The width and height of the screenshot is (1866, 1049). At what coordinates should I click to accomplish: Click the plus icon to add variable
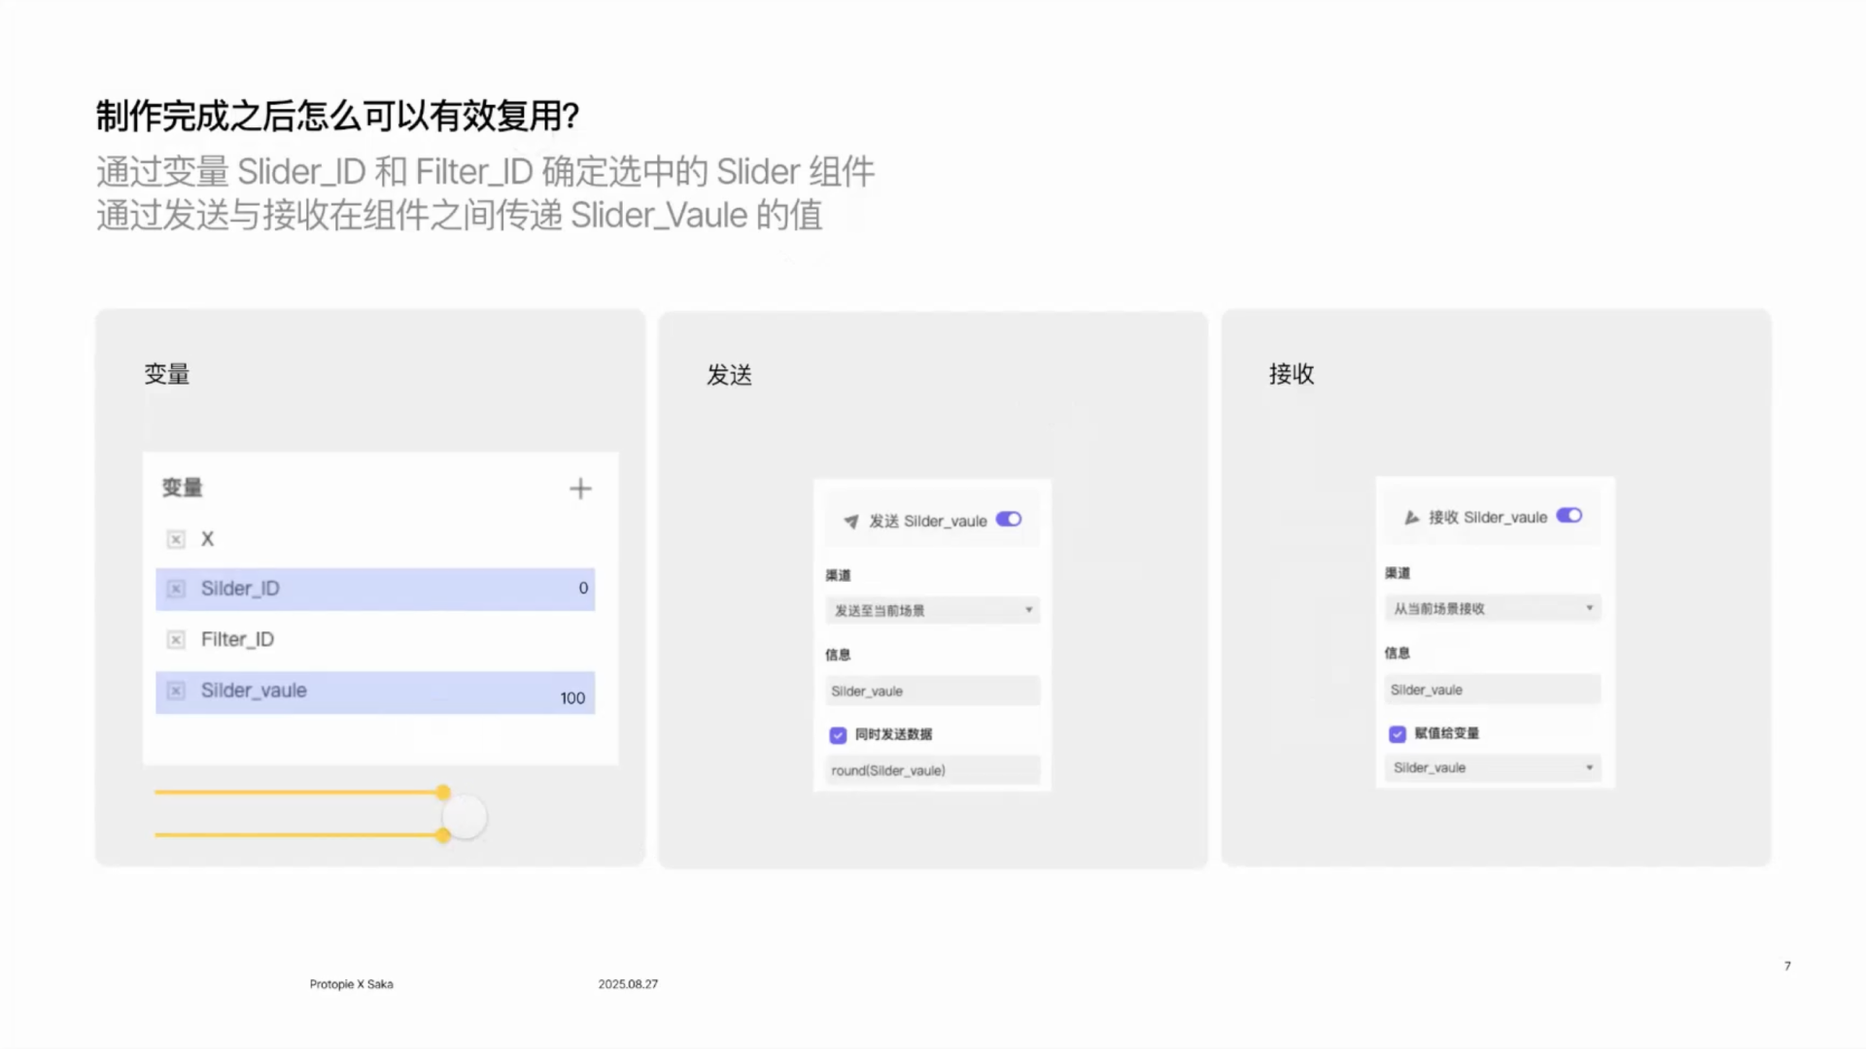pyautogui.click(x=580, y=489)
